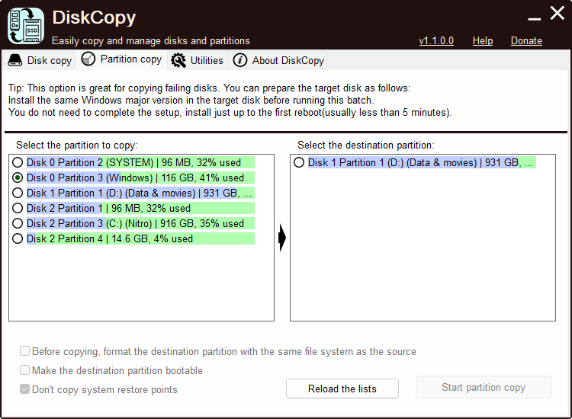Click the tip line 'Install the same Windows major version'

191,101
